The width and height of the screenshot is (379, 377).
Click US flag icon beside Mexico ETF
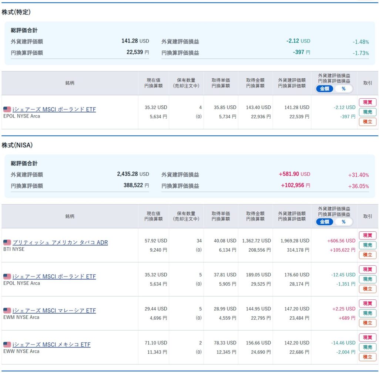7,344
